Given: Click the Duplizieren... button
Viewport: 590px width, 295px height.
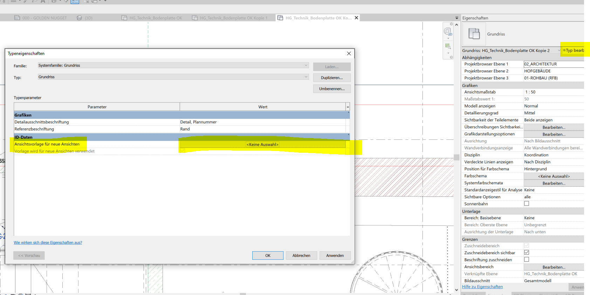Looking at the screenshot, I should (x=332, y=78).
